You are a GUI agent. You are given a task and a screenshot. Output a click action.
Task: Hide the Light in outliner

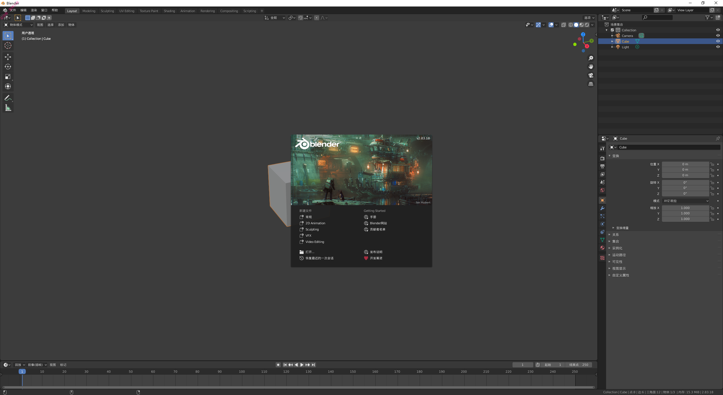[718, 47]
